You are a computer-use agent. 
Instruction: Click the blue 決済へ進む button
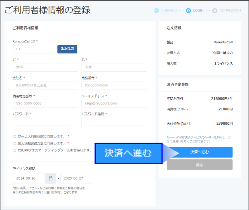click(200, 152)
